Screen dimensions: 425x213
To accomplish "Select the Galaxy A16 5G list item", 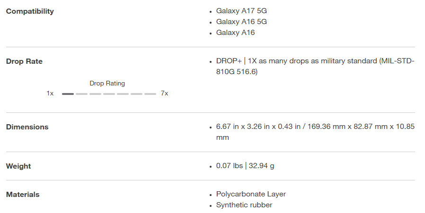I will click(x=242, y=22).
